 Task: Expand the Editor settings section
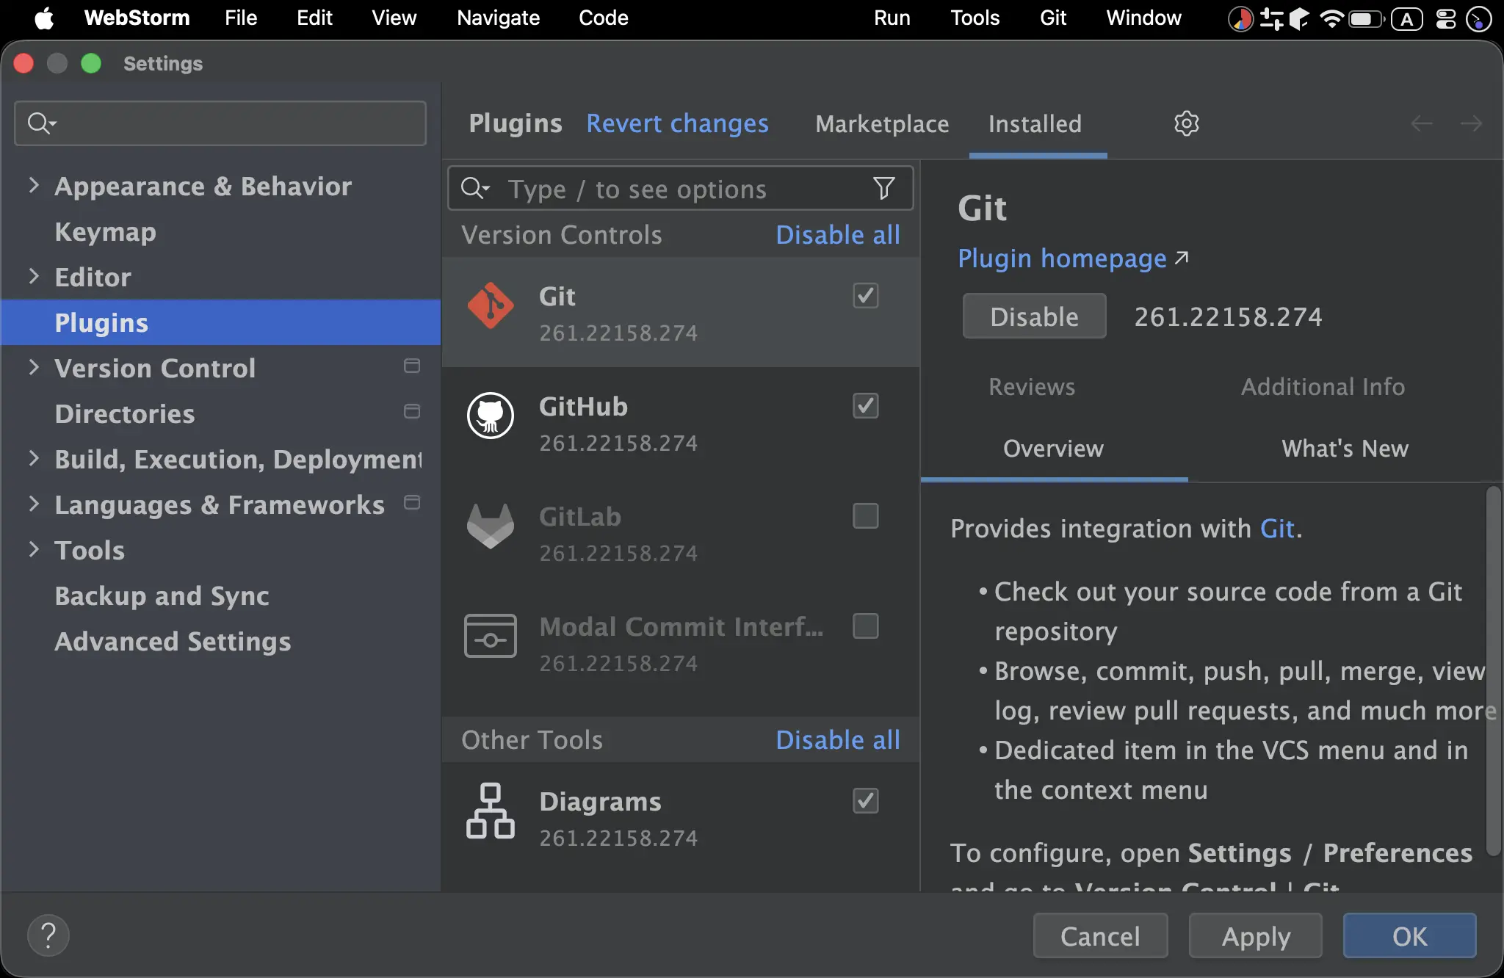[x=33, y=276]
